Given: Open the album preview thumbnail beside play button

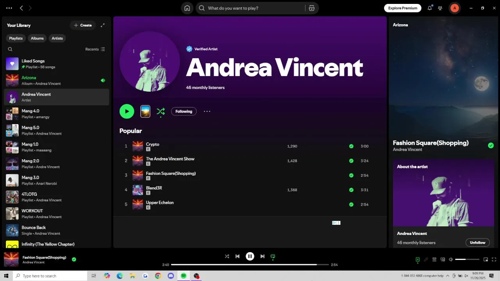Looking at the screenshot, I should 145,112.
